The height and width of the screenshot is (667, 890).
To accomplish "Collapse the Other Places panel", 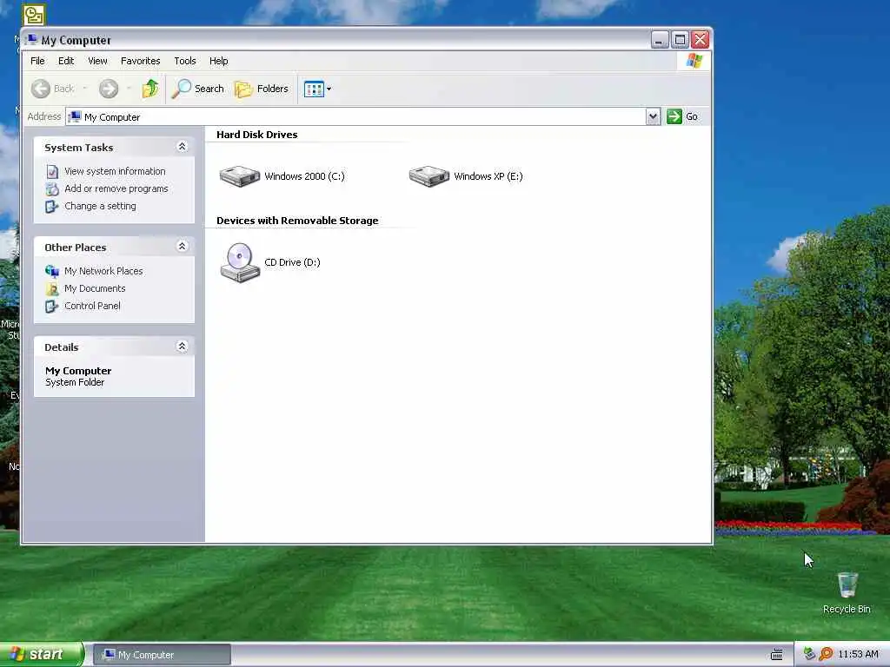I will pyautogui.click(x=183, y=246).
